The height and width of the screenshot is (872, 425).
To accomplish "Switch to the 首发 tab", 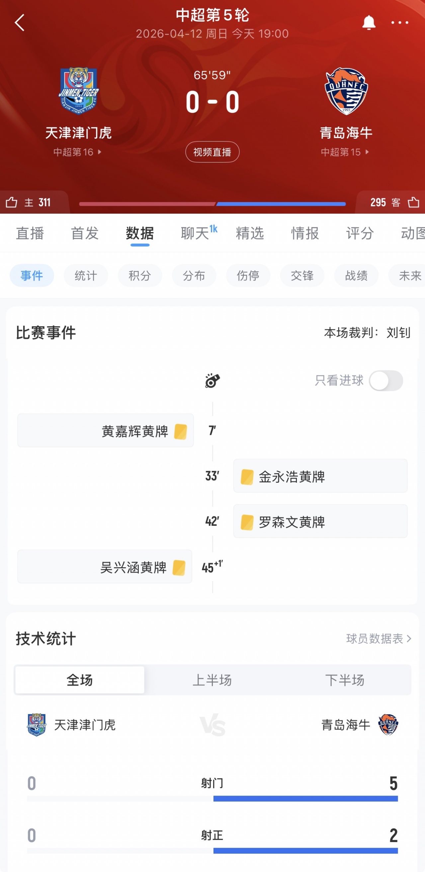I will [x=85, y=233].
